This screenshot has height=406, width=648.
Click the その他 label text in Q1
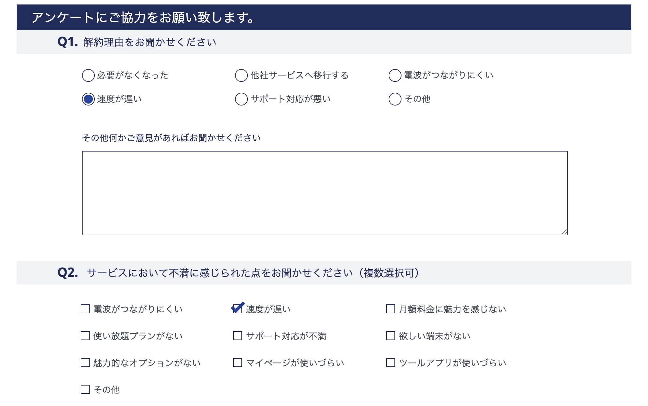tap(417, 99)
